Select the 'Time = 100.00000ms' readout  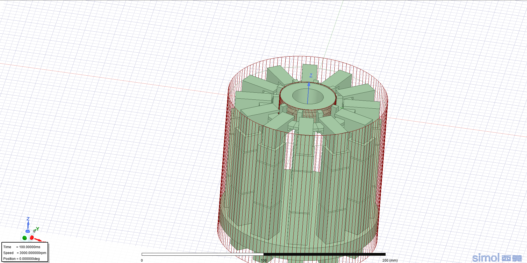[22, 247]
